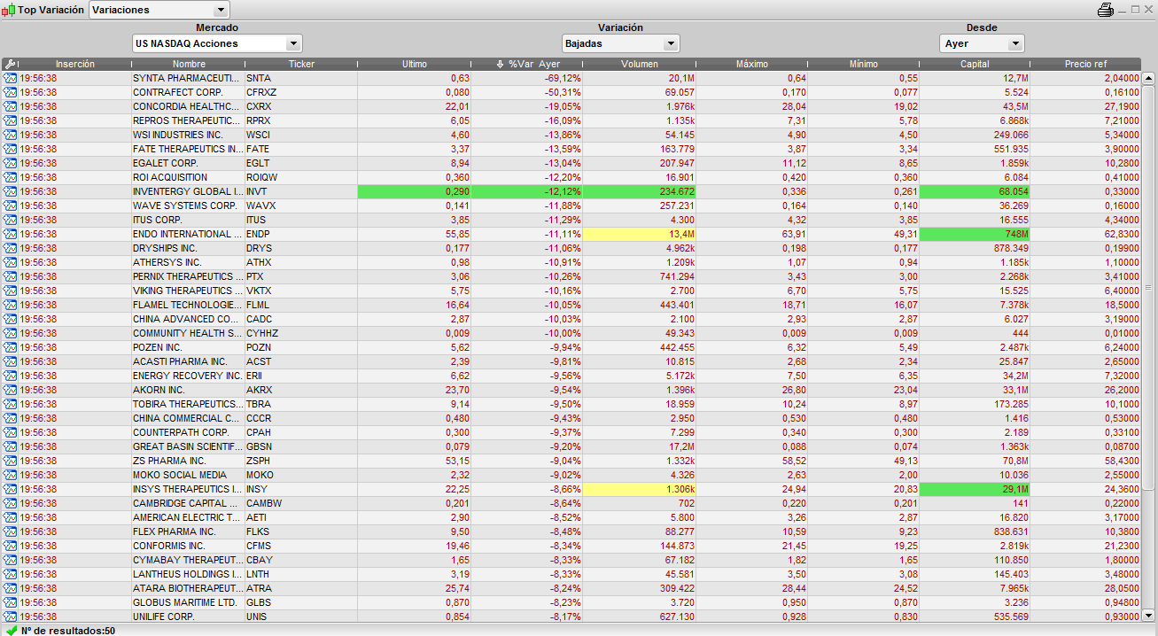The image size is (1158, 636).
Task: Select ticker SNTA cell
Action: click(x=301, y=78)
